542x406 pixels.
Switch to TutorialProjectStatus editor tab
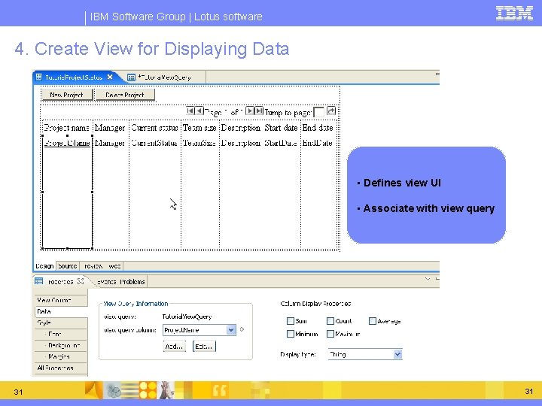click(x=74, y=77)
